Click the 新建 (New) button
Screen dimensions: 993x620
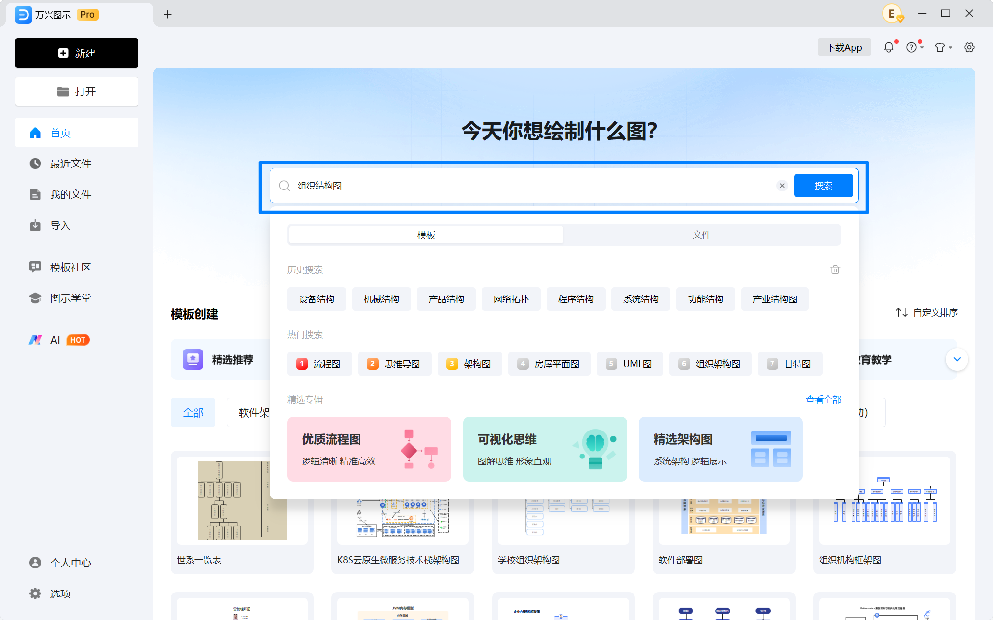77,53
